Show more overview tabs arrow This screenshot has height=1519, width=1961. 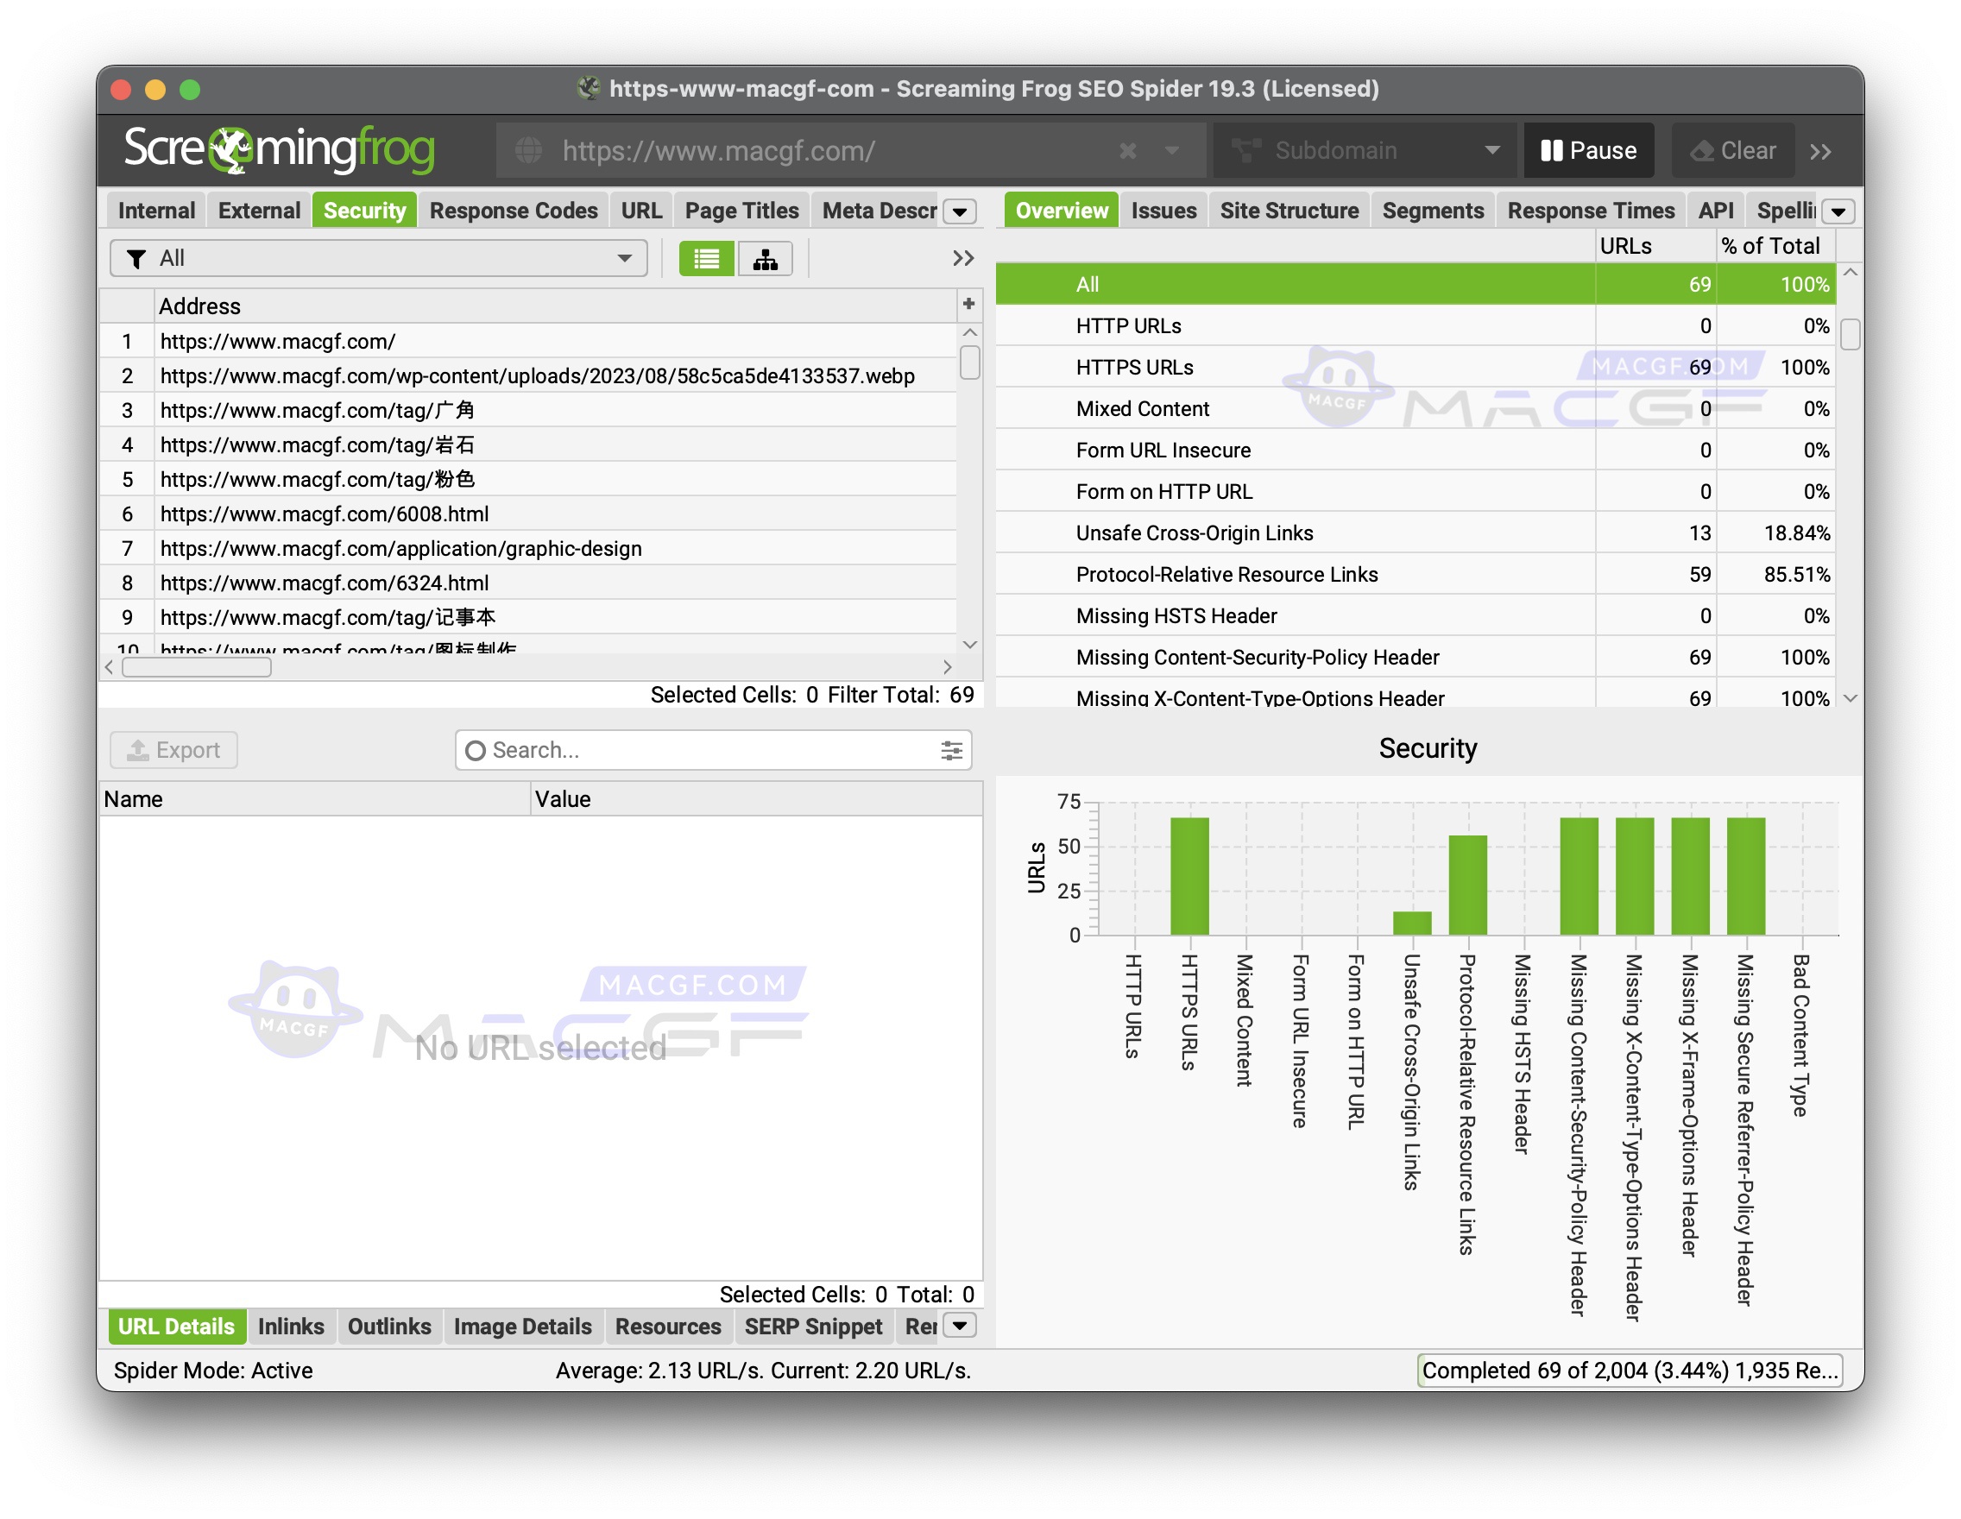[1838, 211]
